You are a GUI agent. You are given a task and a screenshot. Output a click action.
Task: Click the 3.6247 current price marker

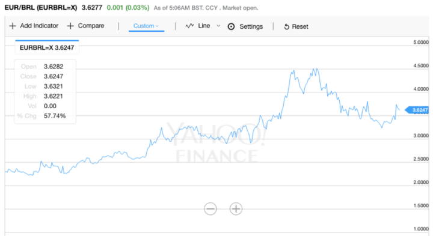417,110
